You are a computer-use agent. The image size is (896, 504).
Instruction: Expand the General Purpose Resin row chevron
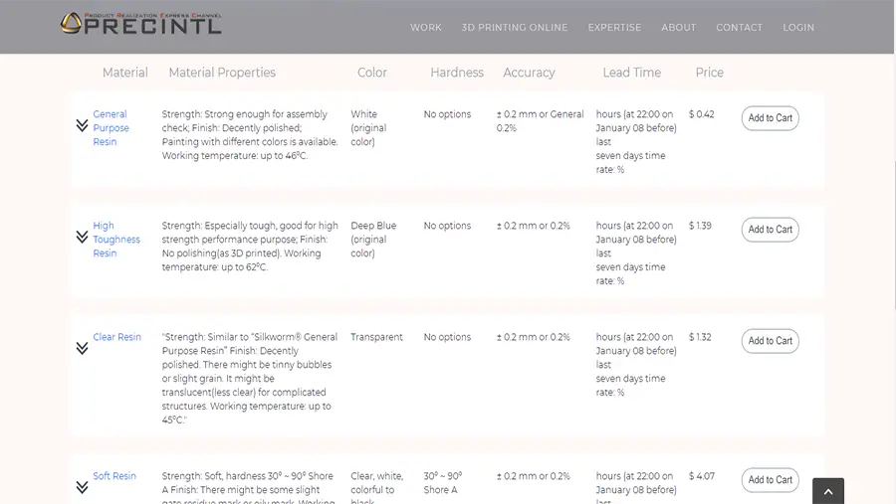click(x=82, y=125)
